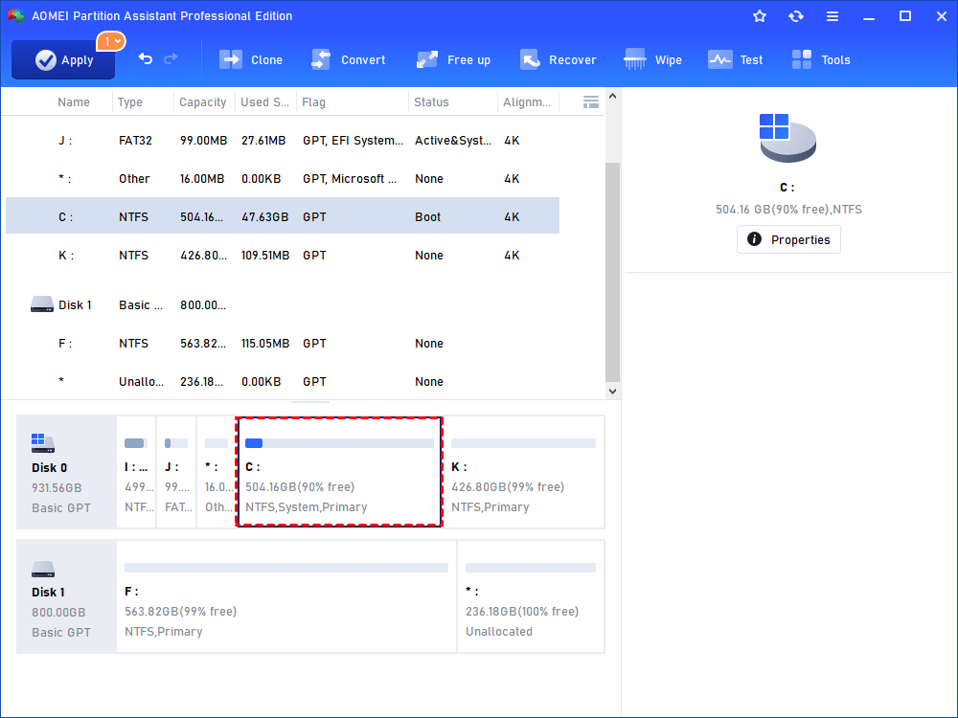Open the hamburger menu in title bar
Screen dimensions: 958x718
[833, 16]
